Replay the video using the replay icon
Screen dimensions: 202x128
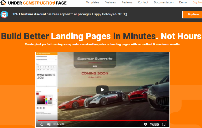click(x=42, y=124)
